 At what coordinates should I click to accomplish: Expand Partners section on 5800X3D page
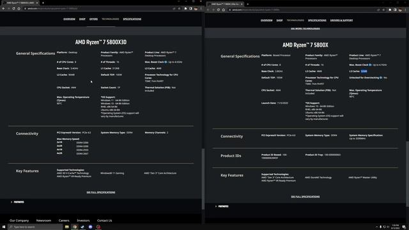tap(17, 202)
